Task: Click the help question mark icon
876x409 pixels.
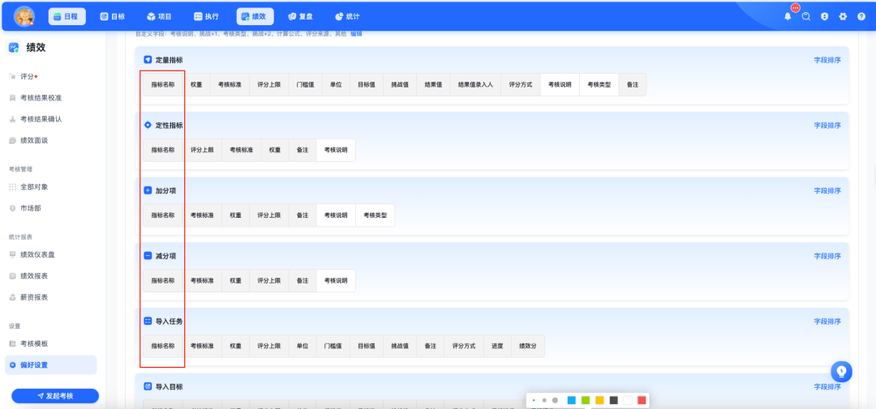Action: [861, 16]
